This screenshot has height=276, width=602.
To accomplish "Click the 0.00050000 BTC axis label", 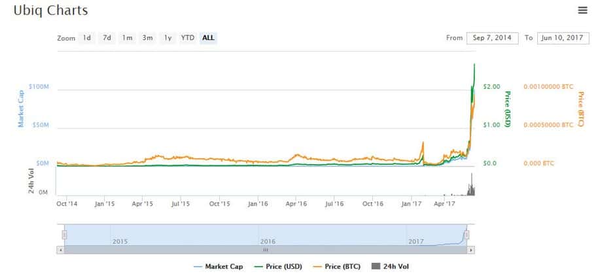I will click(x=548, y=125).
